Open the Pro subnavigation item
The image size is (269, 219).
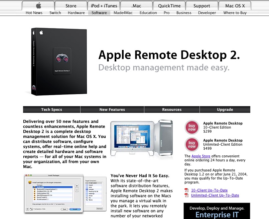click(x=167, y=13)
